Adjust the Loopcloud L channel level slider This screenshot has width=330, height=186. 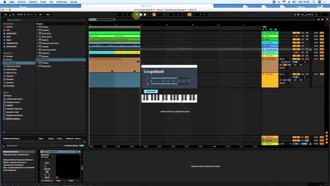click(x=170, y=78)
